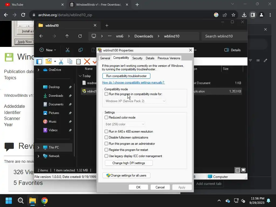
Task: Open taskbar Search magnifier
Action: pos(20,201)
